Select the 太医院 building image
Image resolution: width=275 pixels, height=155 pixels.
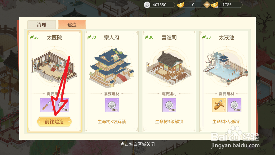[54, 66]
